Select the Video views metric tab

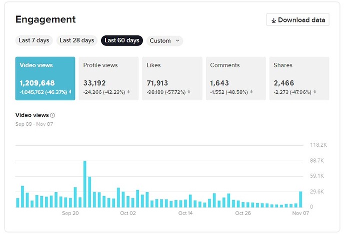pos(45,78)
